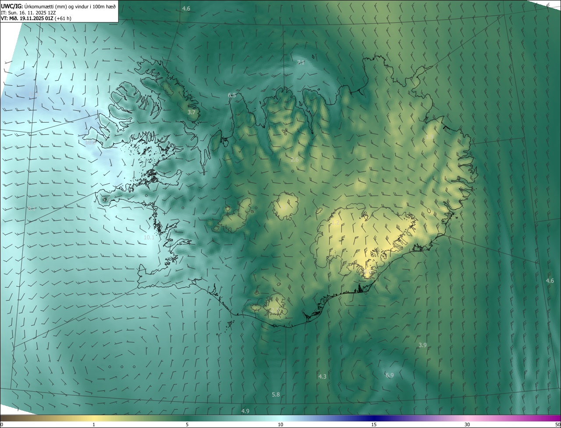The width and height of the screenshot is (561, 428).
Task: Click the 3.9 value over the southeast sea
Action: 423,345
